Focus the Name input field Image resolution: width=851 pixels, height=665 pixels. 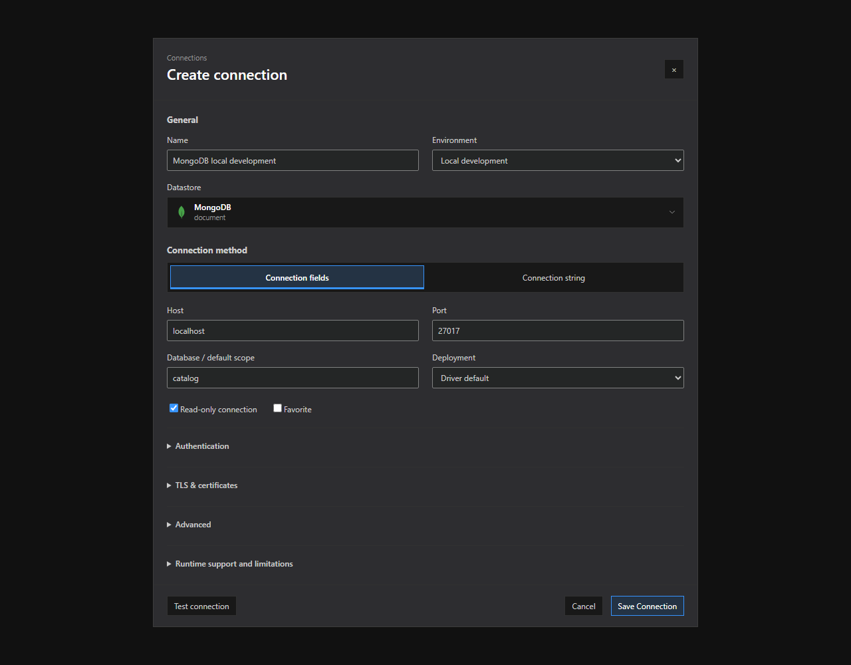click(293, 160)
